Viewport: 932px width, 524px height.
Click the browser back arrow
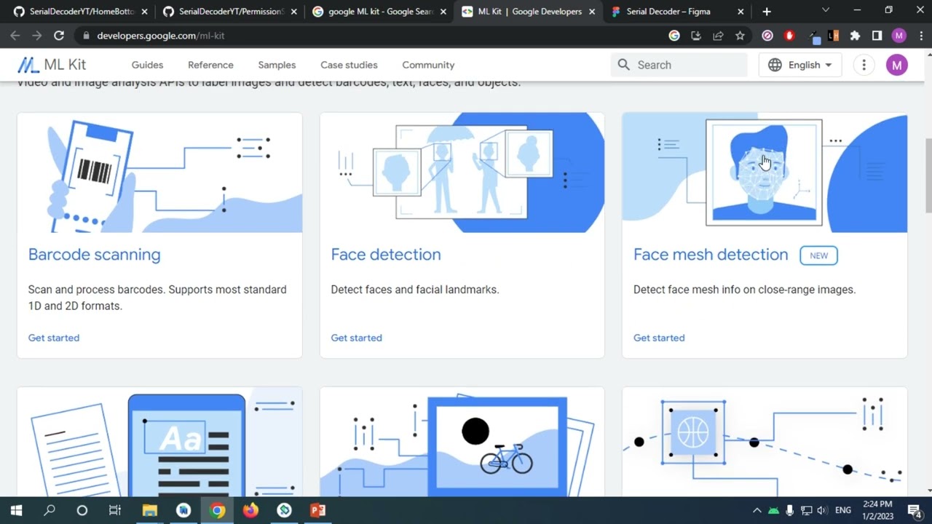coord(15,36)
